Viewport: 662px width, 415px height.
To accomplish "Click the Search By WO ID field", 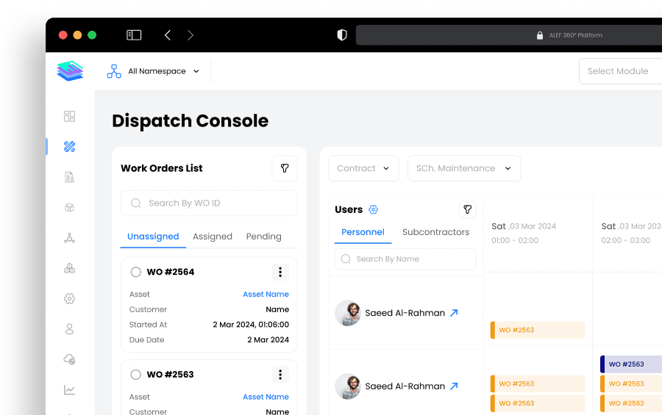I will [x=210, y=203].
